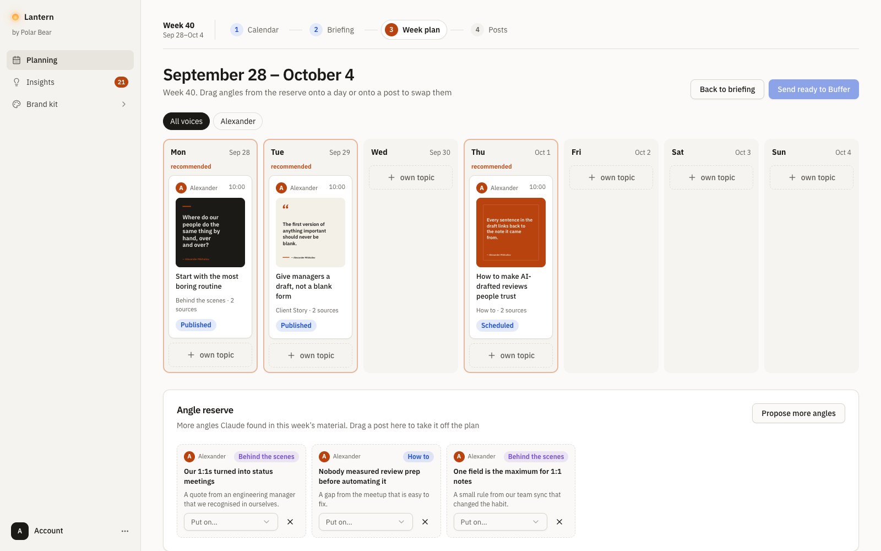The height and width of the screenshot is (551, 881).
Task: Add own topic under Thursday post
Action: pyautogui.click(x=511, y=355)
